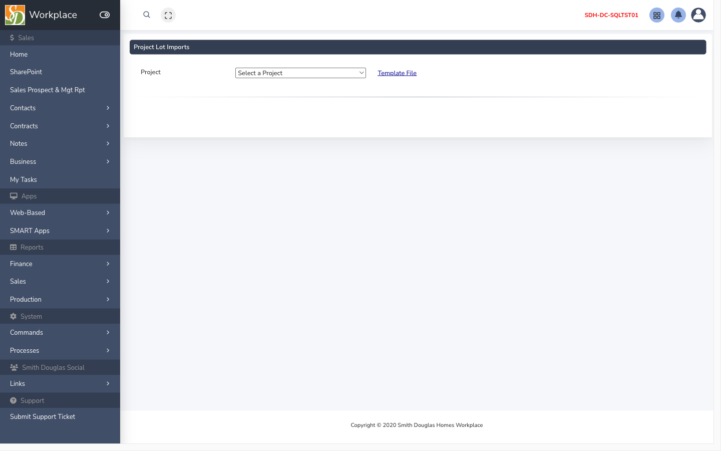Click the search magnifier icon

coord(147,15)
